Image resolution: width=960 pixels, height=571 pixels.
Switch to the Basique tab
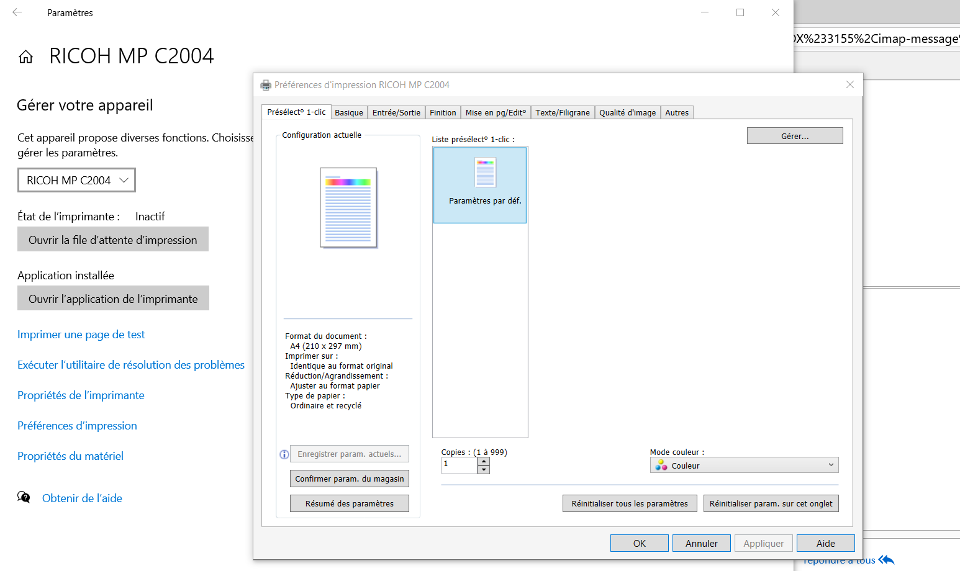(349, 113)
